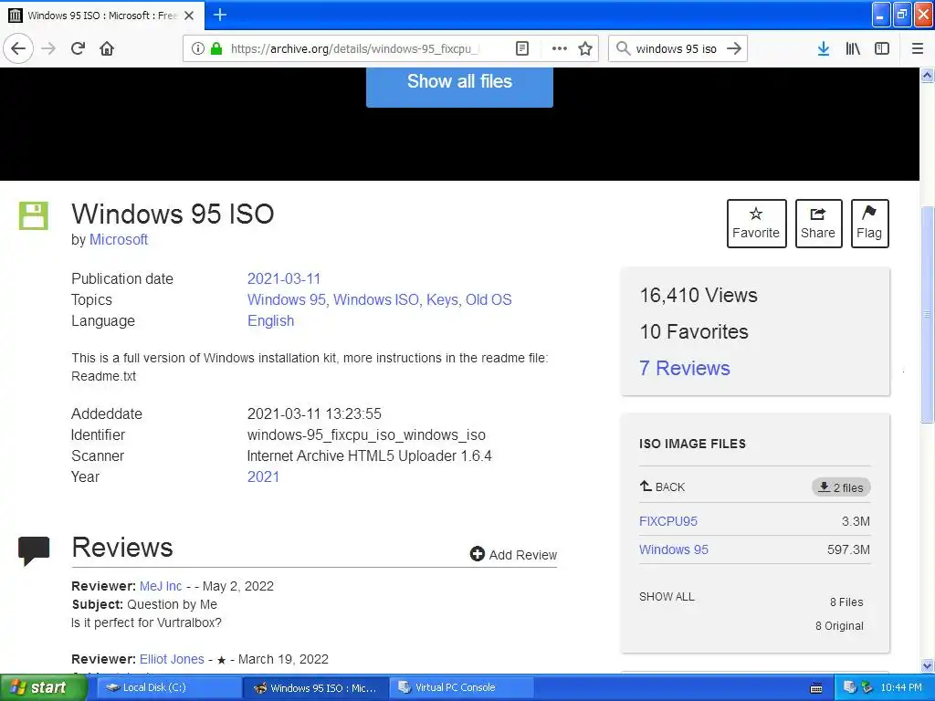Reload the current page
The image size is (935, 701).
coord(78,48)
